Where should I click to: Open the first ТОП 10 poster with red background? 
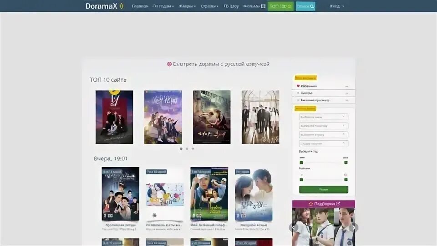pos(114,117)
